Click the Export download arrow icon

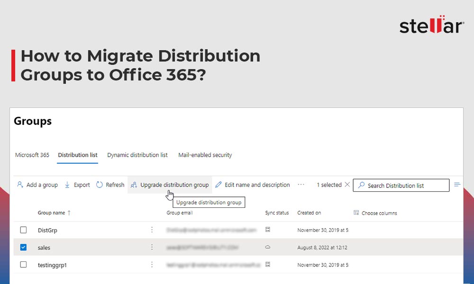point(67,185)
